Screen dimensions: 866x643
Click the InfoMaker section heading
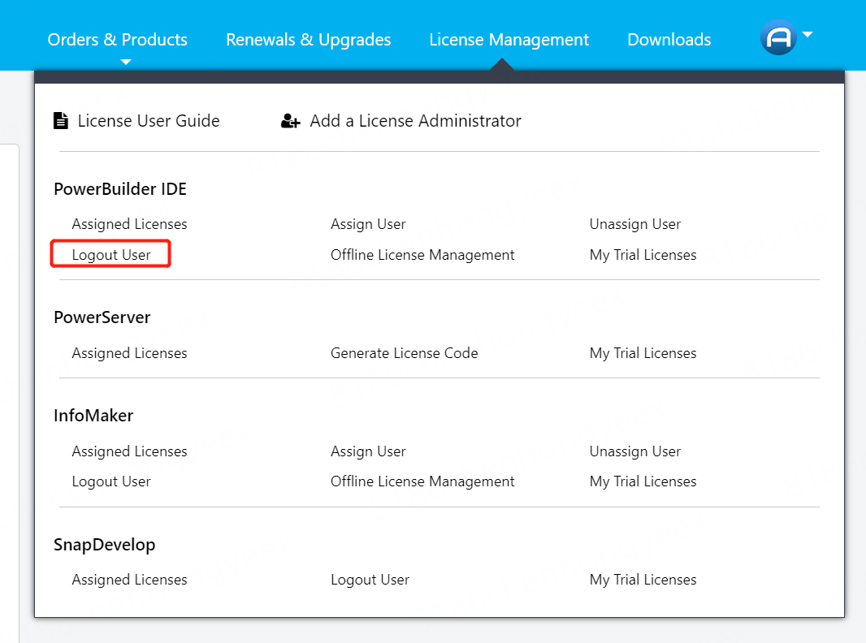click(x=93, y=416)
